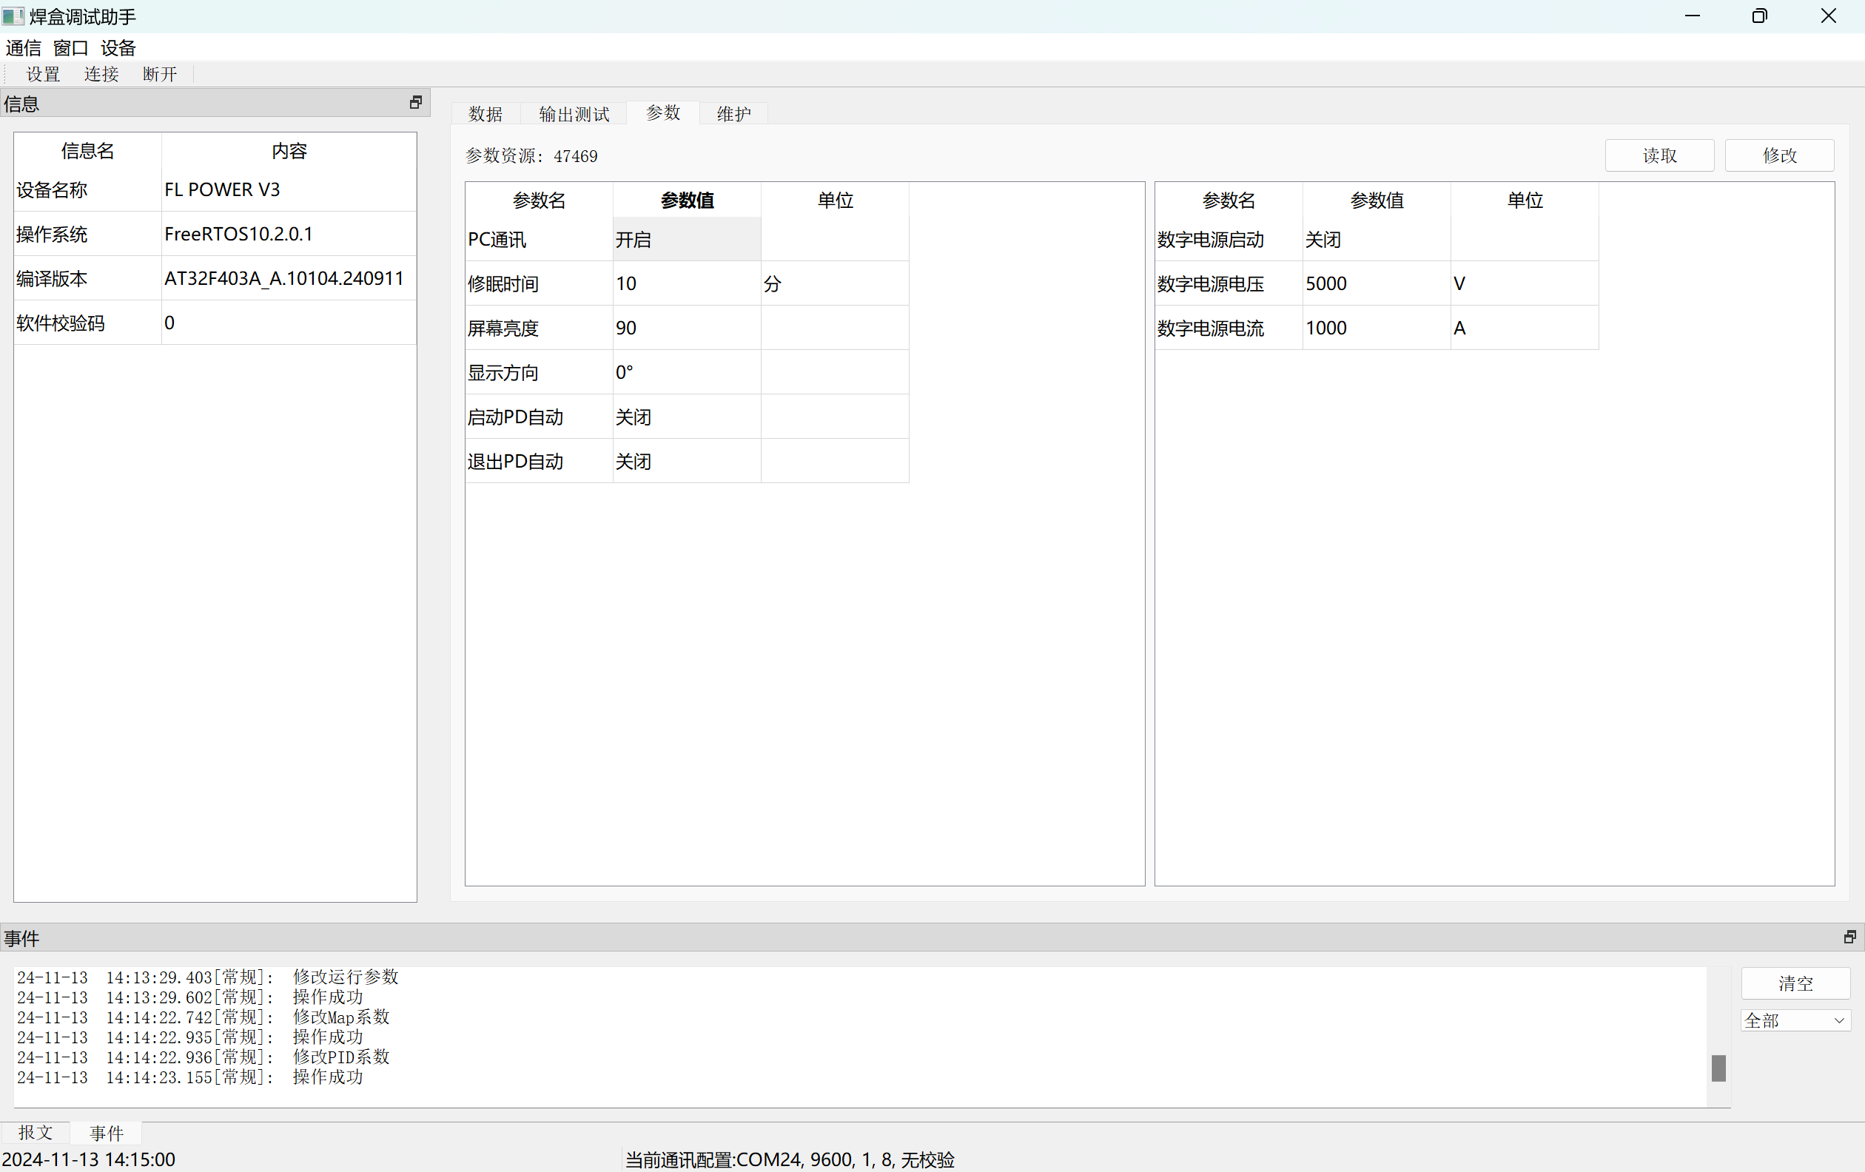Image resolution: width=1865 pixels, height=1172 pixels.
Task: Click the app icon in the title bar
Action: (x=13, y=16)
